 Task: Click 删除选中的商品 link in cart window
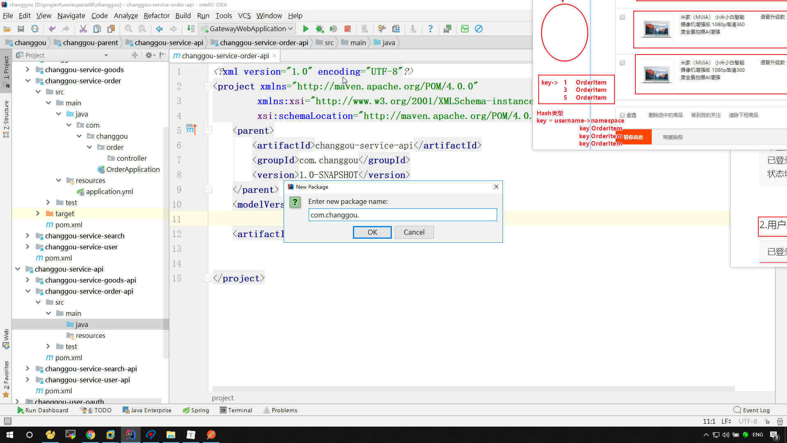[x=666, y=115]
